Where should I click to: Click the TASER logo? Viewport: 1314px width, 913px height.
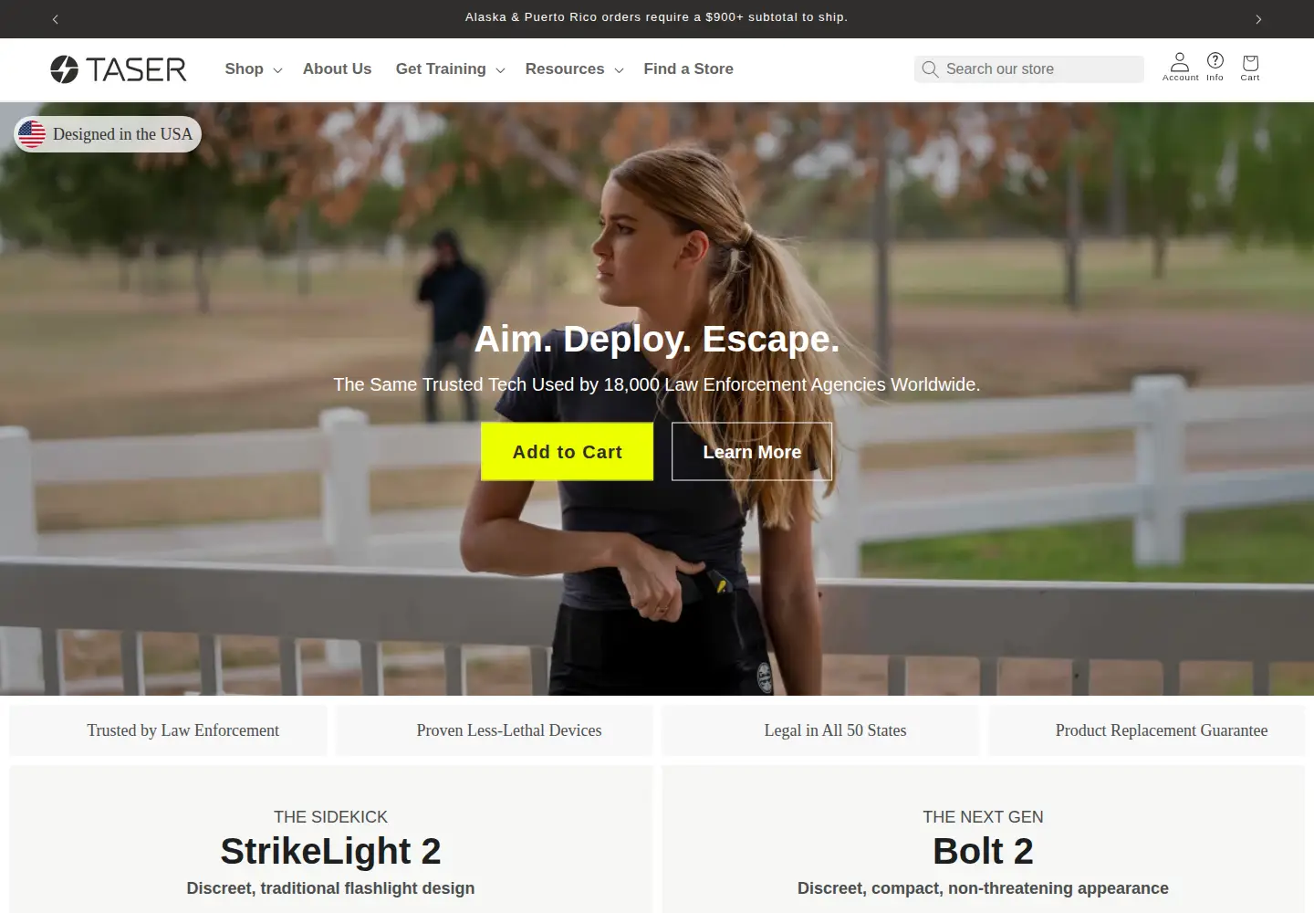pos(119,69)
